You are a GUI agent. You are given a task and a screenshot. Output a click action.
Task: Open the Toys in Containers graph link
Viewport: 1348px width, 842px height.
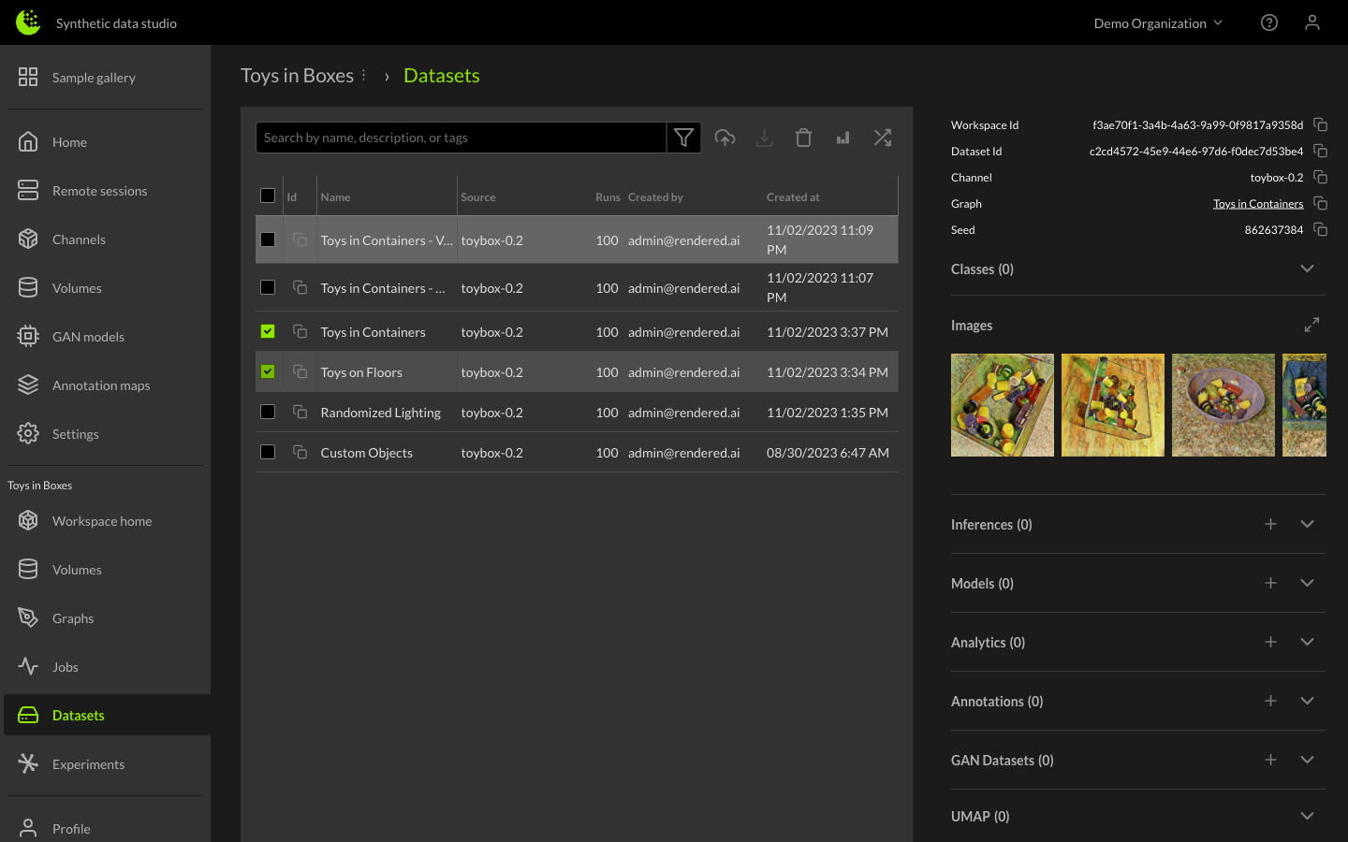pos(1257,203)
